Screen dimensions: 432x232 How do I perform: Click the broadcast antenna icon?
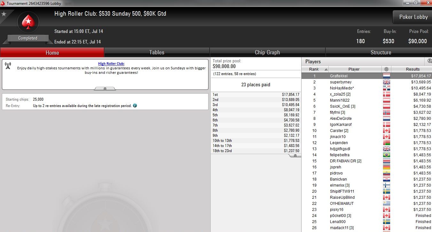[x=8, y=66]
